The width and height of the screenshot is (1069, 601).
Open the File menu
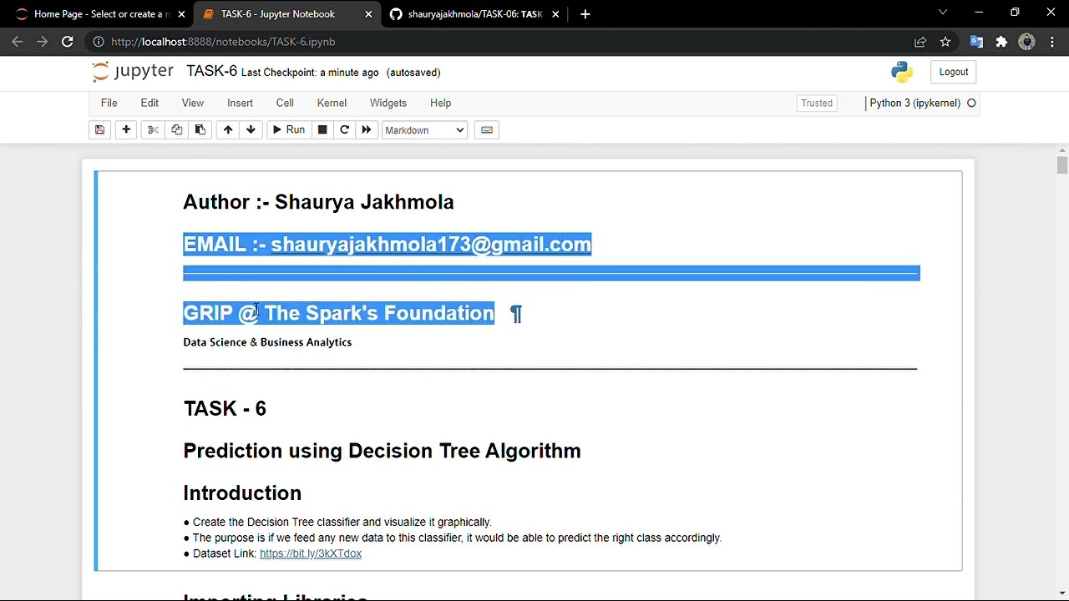109,103
